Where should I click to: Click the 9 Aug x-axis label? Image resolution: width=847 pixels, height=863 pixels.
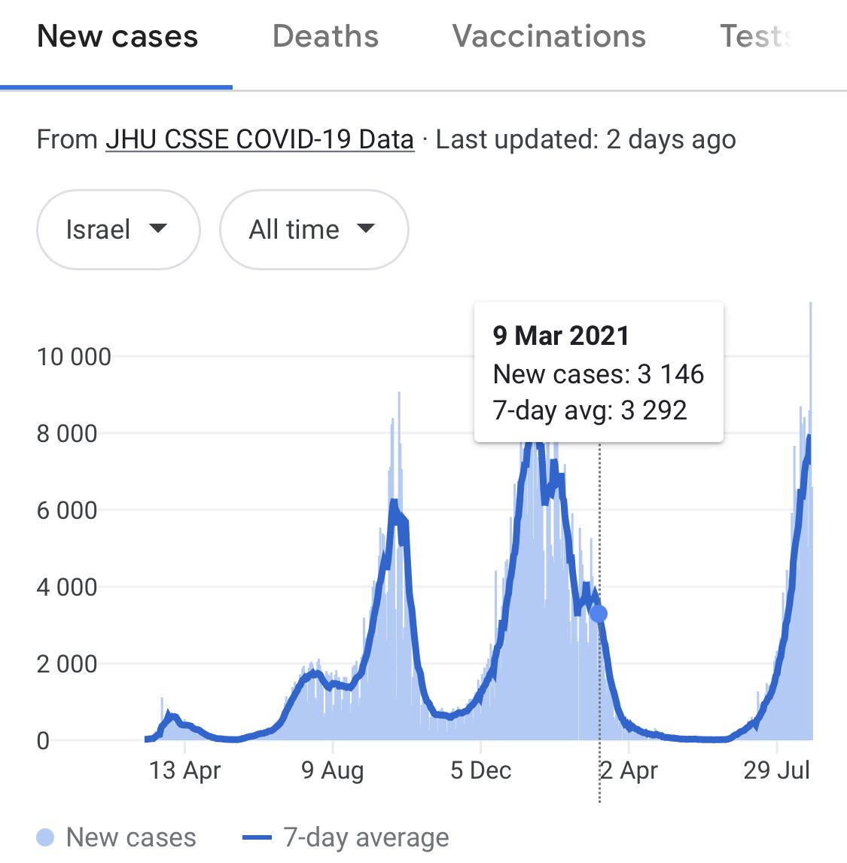coord(332,770)
